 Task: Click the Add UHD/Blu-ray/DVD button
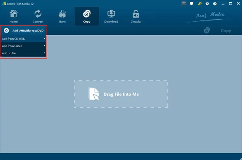tap(24, 31)
